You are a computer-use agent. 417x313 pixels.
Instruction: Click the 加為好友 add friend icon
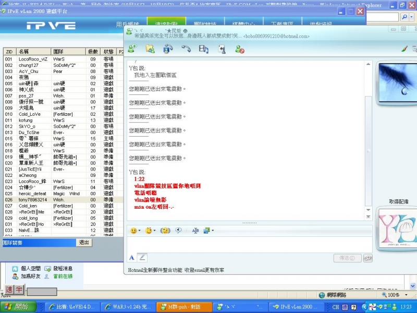tap(15, 276)
